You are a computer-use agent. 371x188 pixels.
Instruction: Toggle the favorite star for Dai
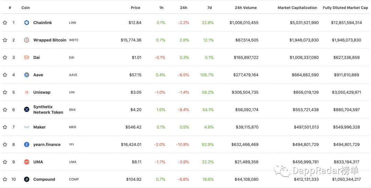click(5, 57)
